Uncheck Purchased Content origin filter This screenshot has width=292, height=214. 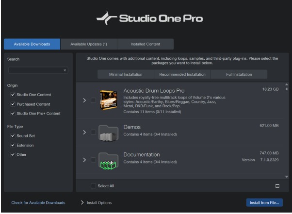(13, 104)
